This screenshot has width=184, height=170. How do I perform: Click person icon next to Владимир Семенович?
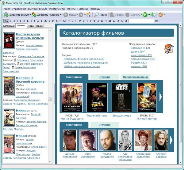15,60
